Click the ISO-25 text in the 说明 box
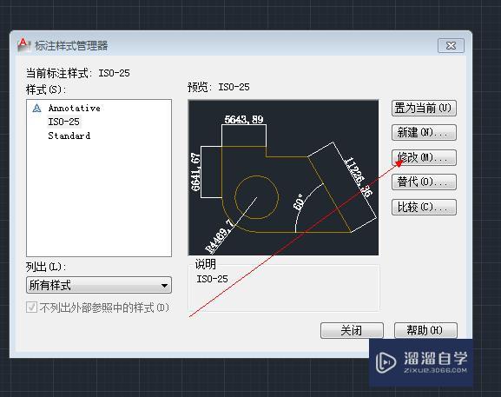Viewport: 501px width, 397px height. click(212, 279)
